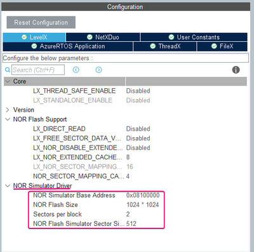Open LX_FREE_SECTOR_DATA_V... Disabled value
The image size is (254, 252).
click(138, 138)
